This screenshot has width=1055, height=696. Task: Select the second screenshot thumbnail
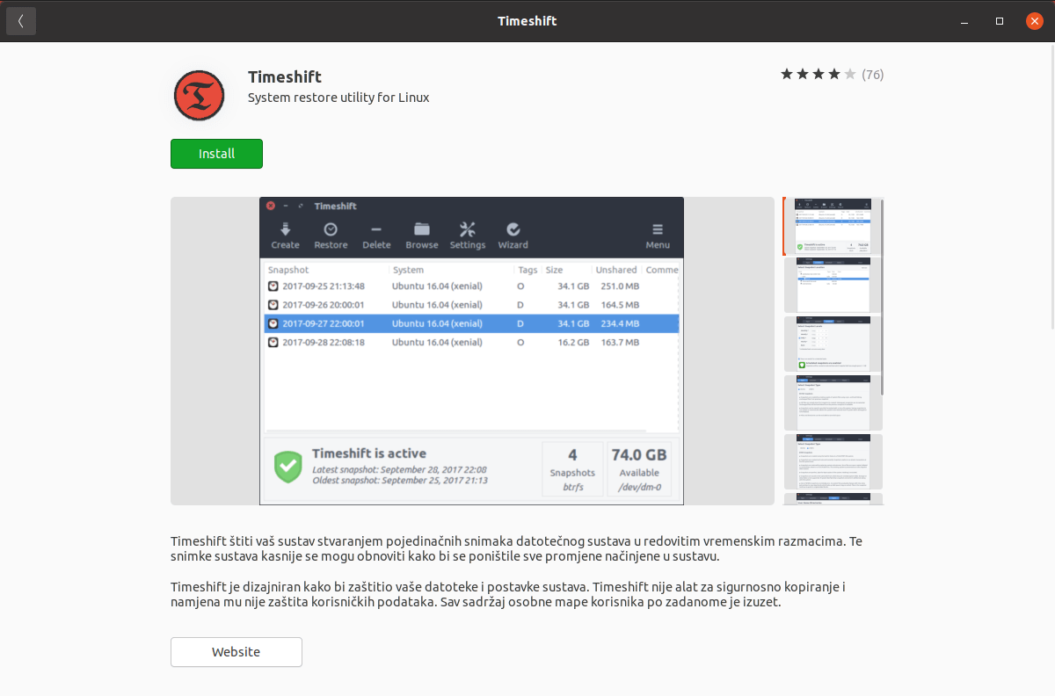click(x=833, y=285)
